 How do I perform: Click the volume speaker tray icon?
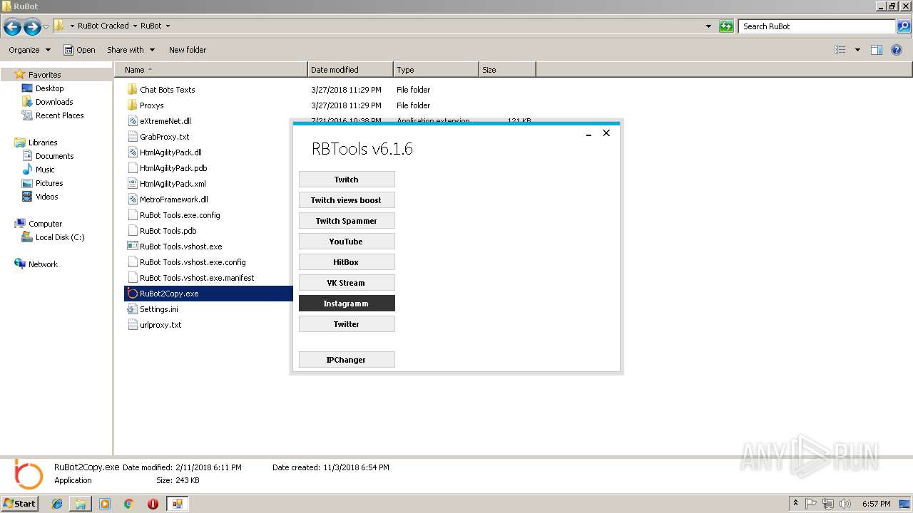845,504
